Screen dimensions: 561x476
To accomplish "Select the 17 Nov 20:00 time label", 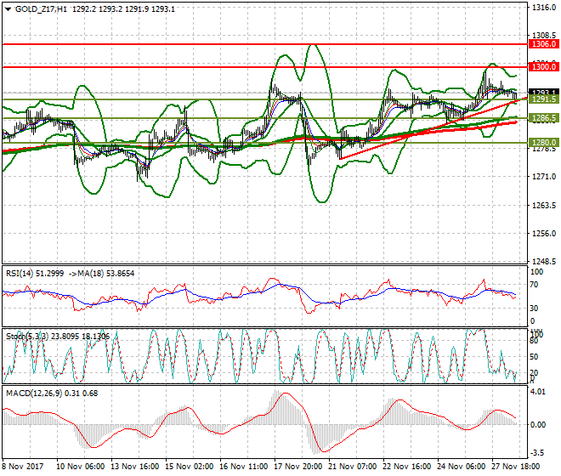I will 298,467.
